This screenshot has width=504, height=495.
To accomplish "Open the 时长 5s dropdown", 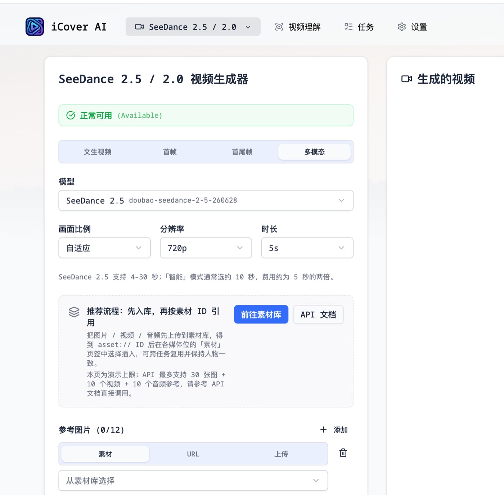I will pyautogui.click(x=307, y=248).
